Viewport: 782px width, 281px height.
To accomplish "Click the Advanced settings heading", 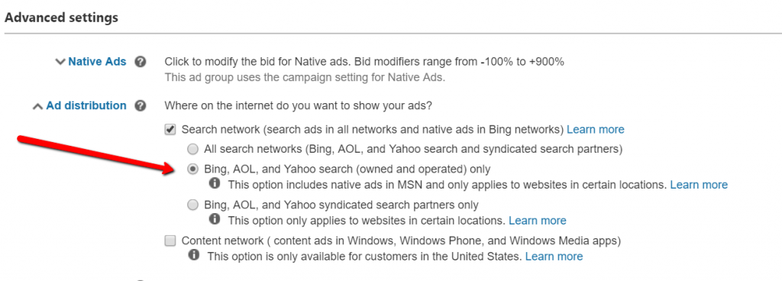I will [x=61, y=18].
